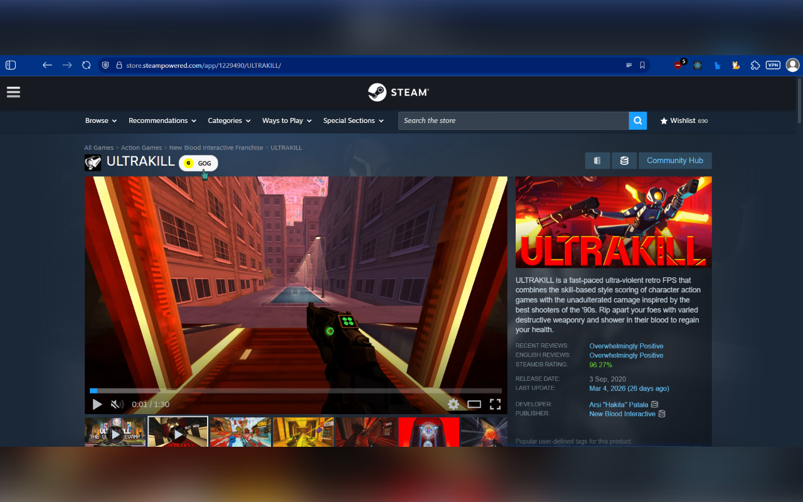This screenshot has height=502, width=803.
Task: Toggle fullscreen on the video player
Action: [496, 404]
